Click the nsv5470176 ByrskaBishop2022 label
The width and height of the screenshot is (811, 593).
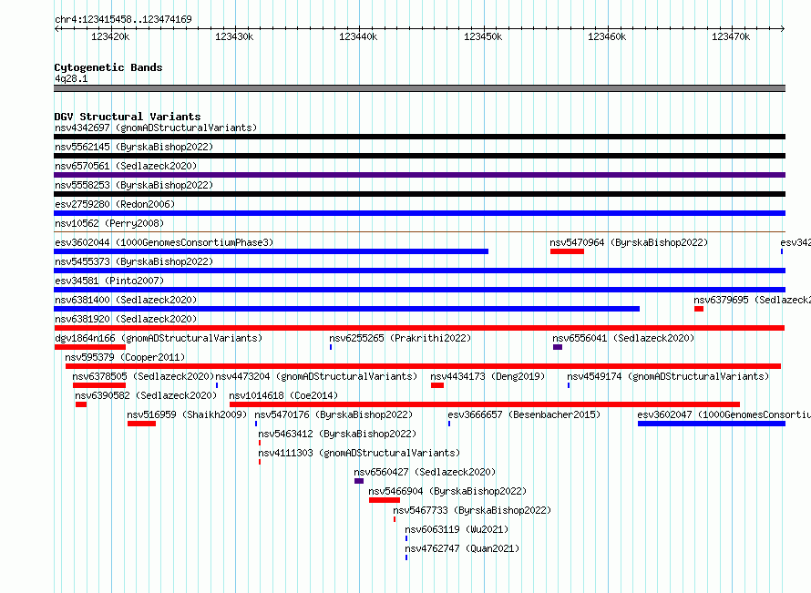click(334, 414)
